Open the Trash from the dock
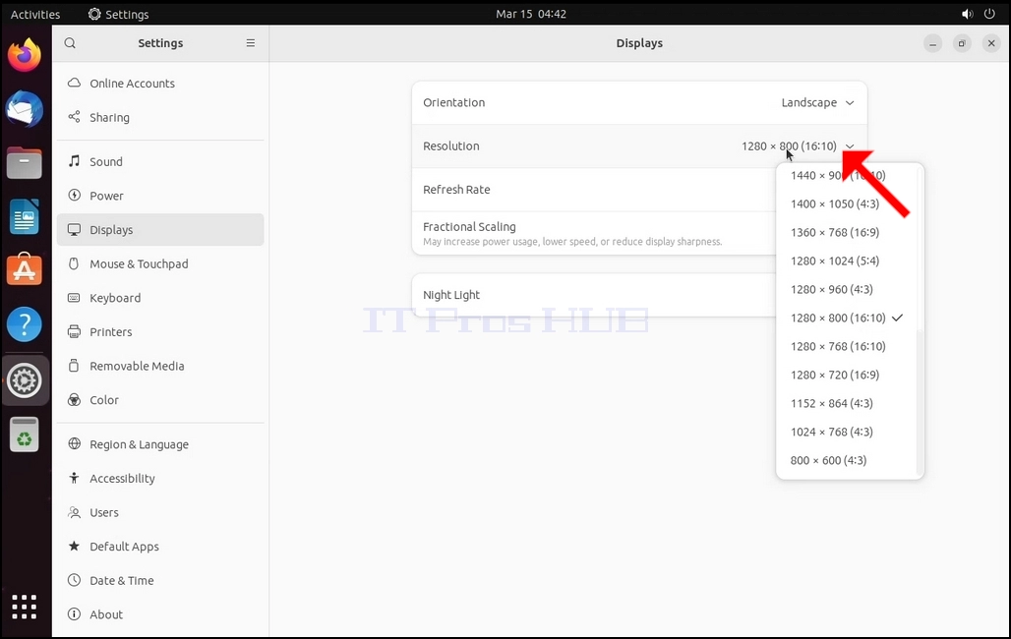Screen dimensions: 1011x639 (25, 434)
